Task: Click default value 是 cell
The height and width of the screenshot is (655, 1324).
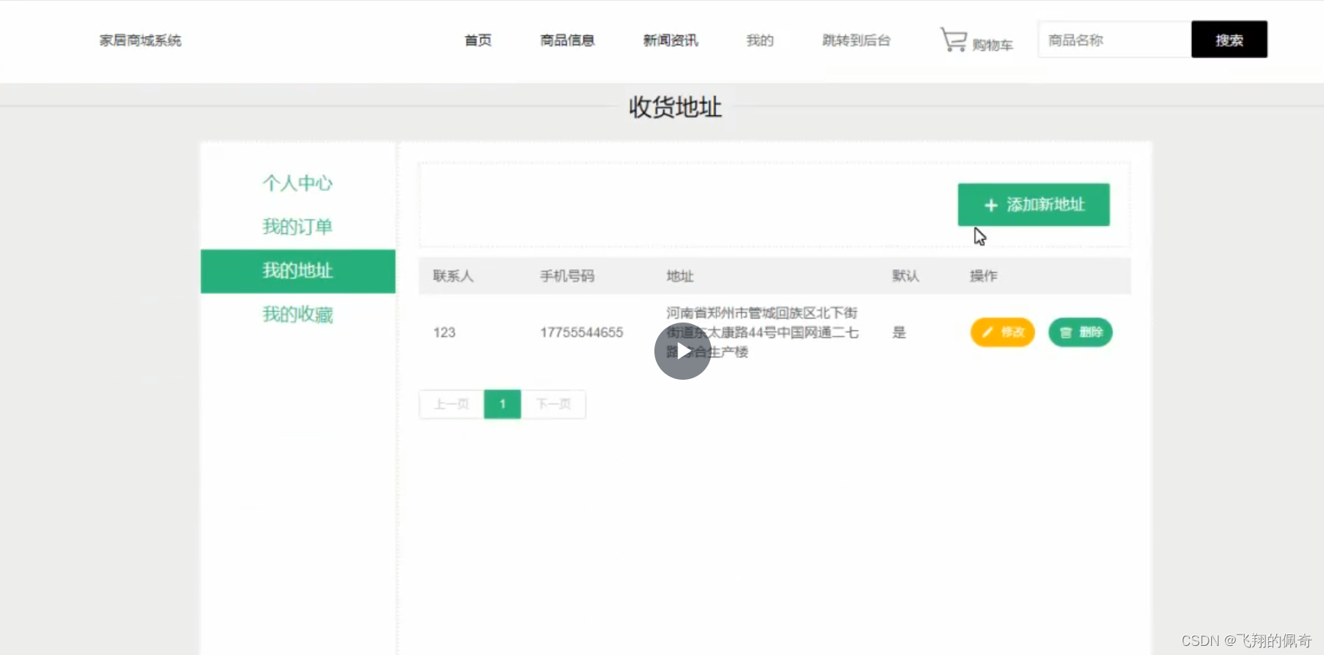Action: (x=899, y=332)
